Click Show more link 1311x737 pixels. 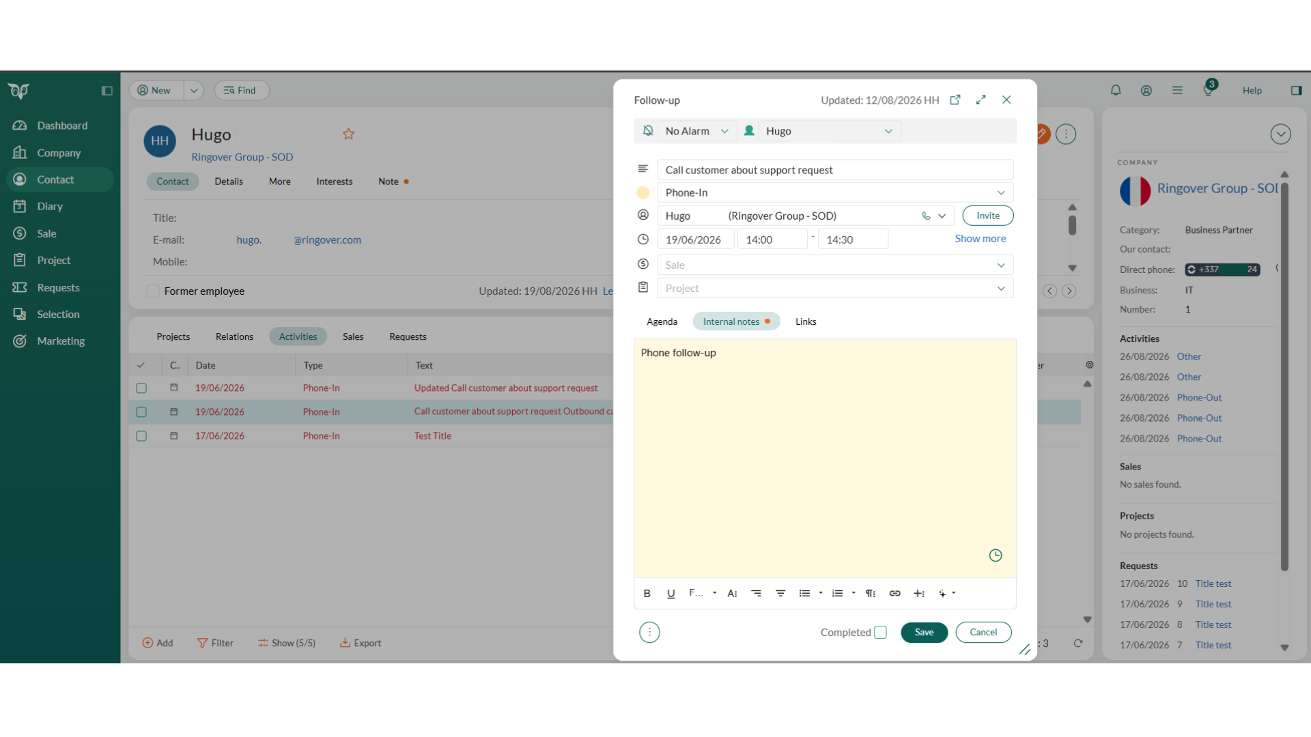pyautogui.click(x=980, y=239)
